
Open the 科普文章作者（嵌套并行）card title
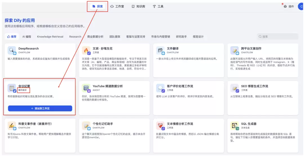click(35, 124)
